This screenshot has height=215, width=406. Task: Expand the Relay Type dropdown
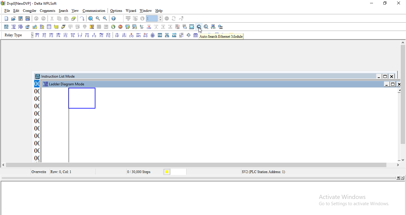coord(32,35)
